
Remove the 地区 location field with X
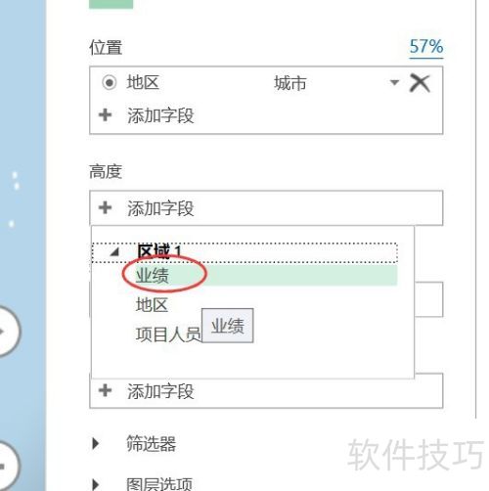(x=420, y=83)
